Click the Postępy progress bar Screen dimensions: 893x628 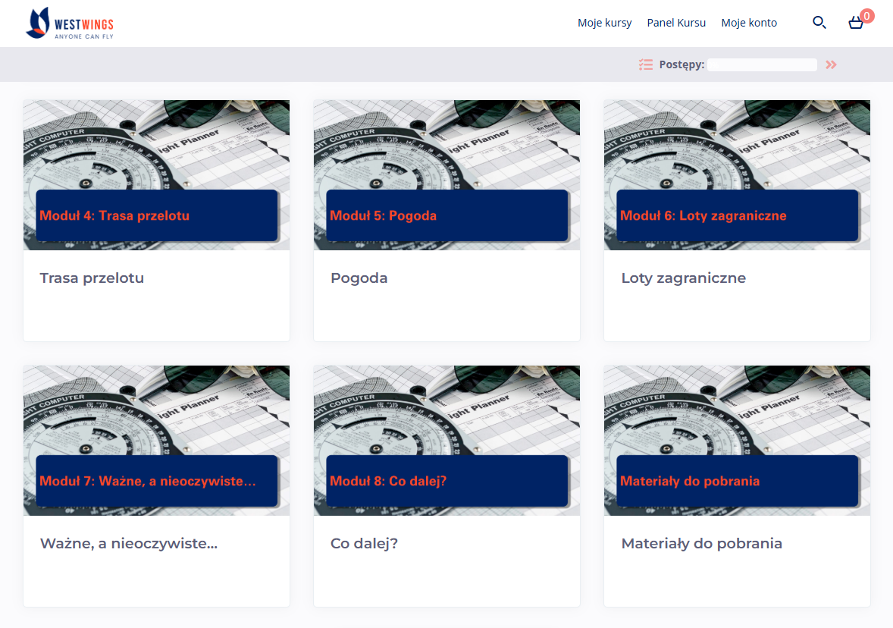(x=762, y=65)
